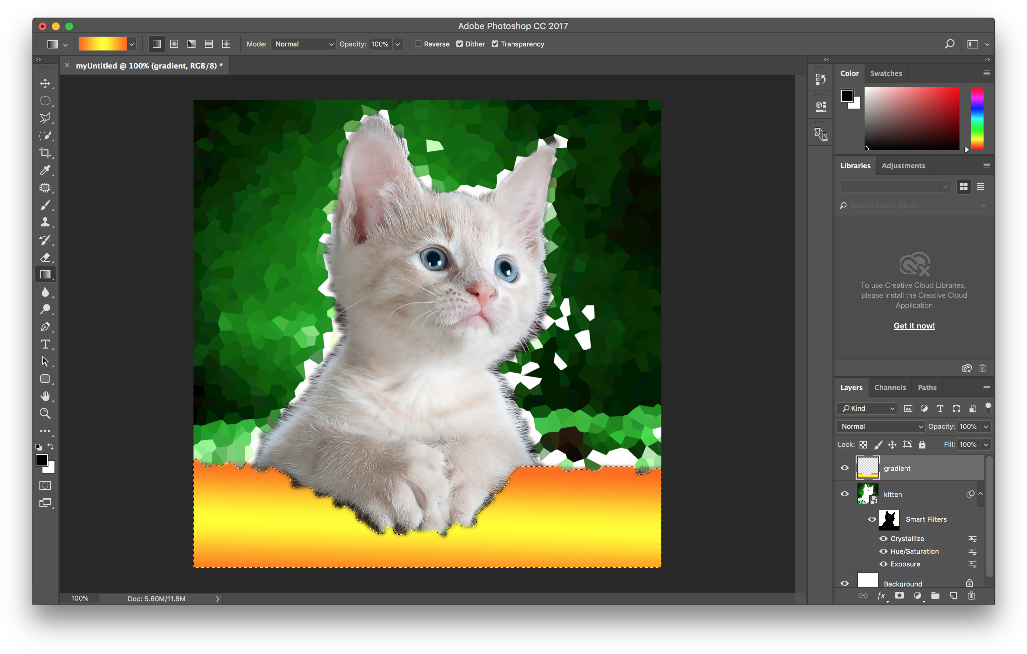Open the blending Mode dropdown
1027x654 pixels.
point(303,44)
